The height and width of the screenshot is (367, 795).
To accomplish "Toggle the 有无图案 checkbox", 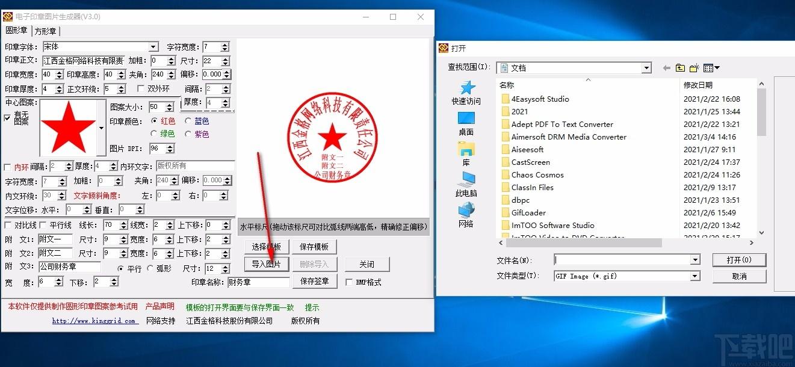I will click(7, 118).
